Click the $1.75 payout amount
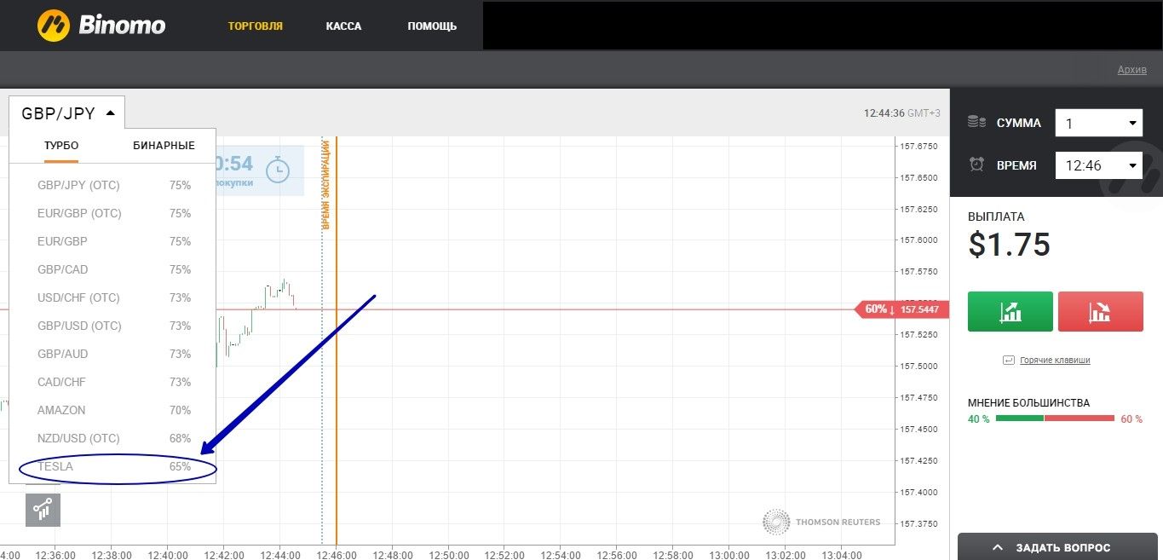1163x560 pixels. [x=1010, y=245]
